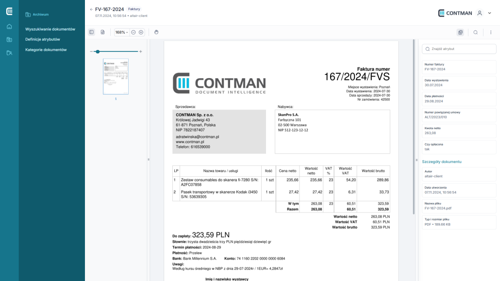This screenshot has width=500, height=281.
Task: Click the thumbnail size slider handle
Action: coord(98,51)
